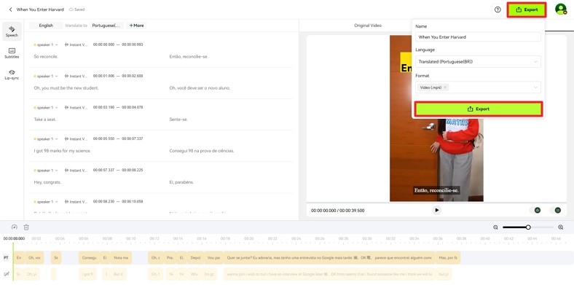Viewport: 574px width, 285px height.
Task: Select the PT translated track label
Action: tap(6, 258)
